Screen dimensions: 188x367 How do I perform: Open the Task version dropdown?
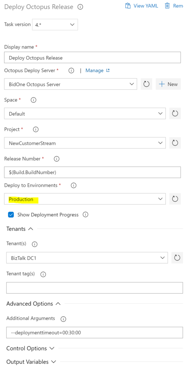click(55, 25)
